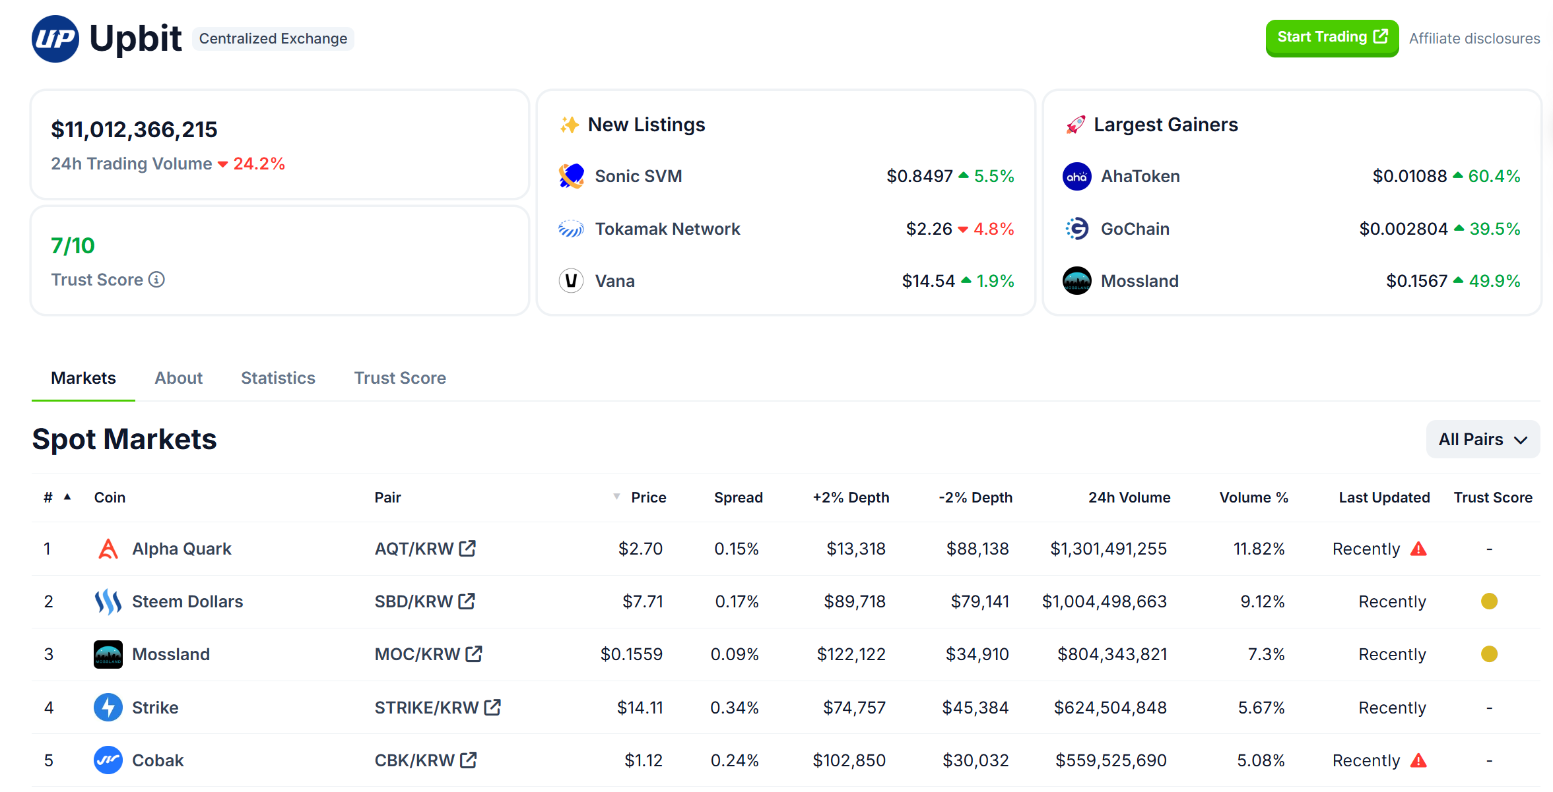Open Affiliate disclosures link
The width and height of the screenshot is (1553, 792).
pyautogui.click(x=1474, y=38)
